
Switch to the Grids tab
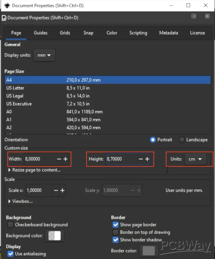[65, 33]
